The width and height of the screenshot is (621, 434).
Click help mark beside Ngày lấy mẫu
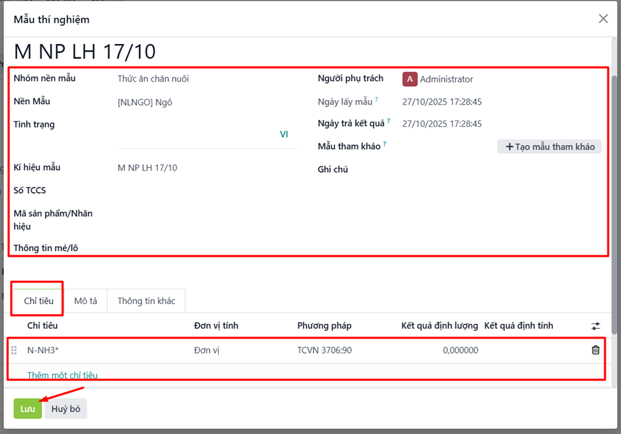point(376,99)
